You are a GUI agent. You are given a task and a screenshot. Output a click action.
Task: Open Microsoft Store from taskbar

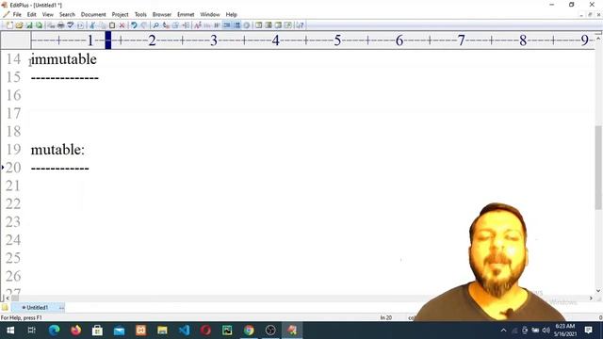click(97, 331)
